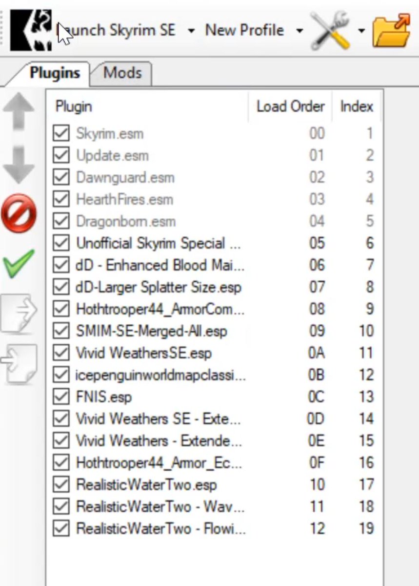The width and height of the screenshot is (419, 586).
Task: Click the import load order document icon
Action: click(x=19, y=364)
